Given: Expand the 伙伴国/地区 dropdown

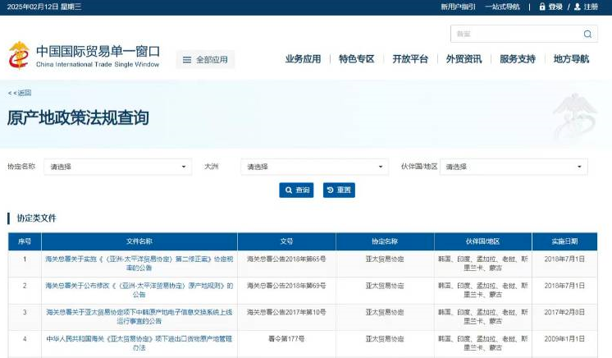Looking at the screenshot, I should (x=514, y=167).
